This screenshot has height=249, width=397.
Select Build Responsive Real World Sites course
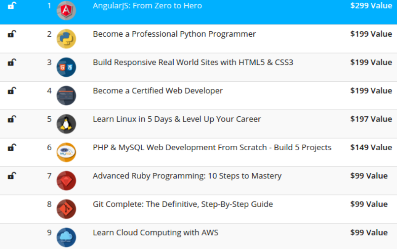(x=193, y=62)
